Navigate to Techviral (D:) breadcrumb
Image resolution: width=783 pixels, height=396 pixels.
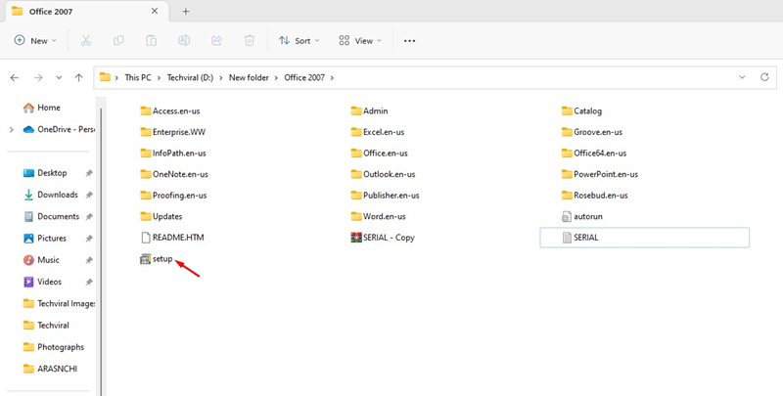point(190,78)
